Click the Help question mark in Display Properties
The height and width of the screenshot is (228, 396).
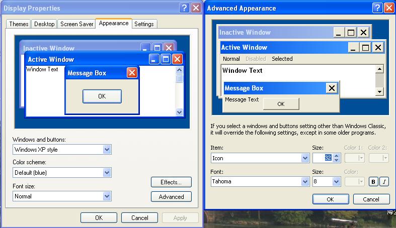coord(184,8)
